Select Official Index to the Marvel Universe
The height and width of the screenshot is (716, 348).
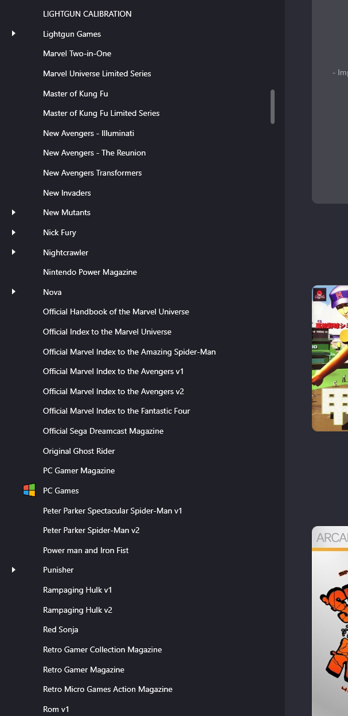[x=107, y=332]
